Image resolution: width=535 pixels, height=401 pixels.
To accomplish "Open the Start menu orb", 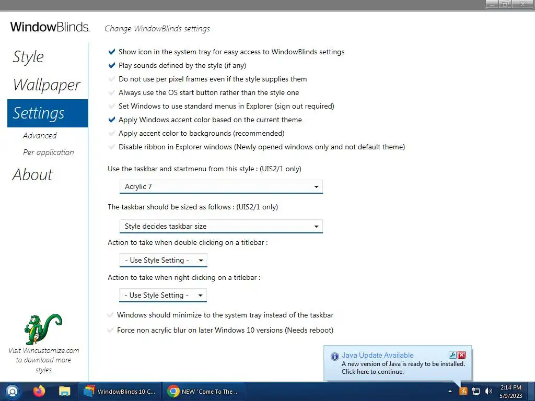I will click(13, 392).
